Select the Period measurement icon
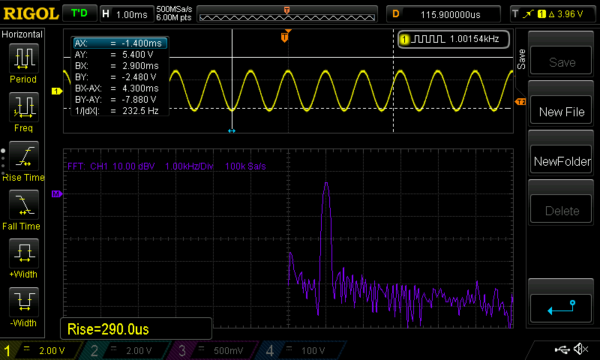Viewport: 600px width, 360px height. tap(23, 58)
